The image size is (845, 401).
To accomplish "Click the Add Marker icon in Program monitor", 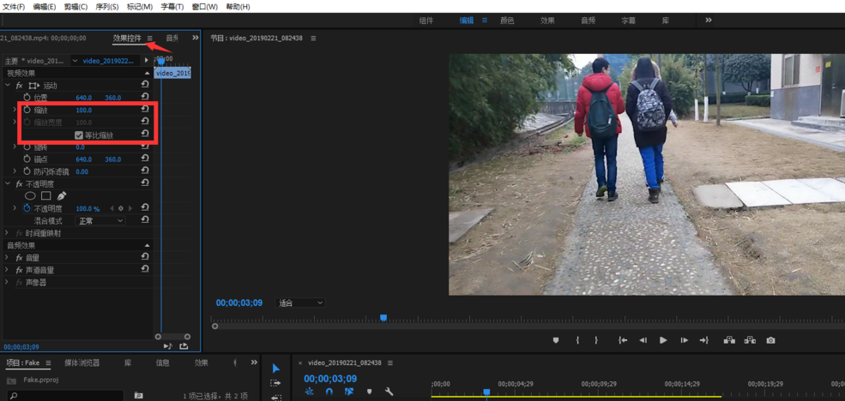I will (x=556, y=340).
